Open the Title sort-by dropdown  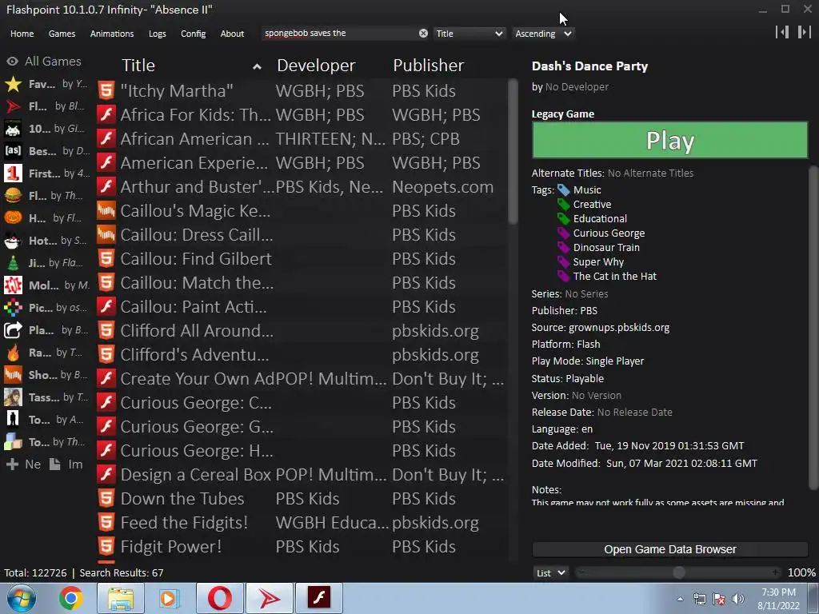click(469, 34)
